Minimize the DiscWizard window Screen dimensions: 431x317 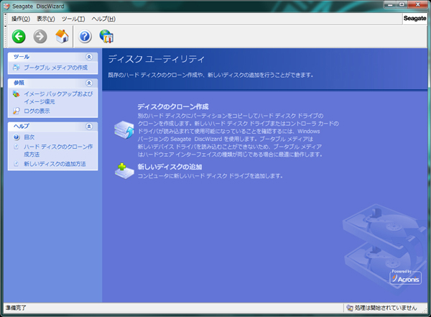390,4
